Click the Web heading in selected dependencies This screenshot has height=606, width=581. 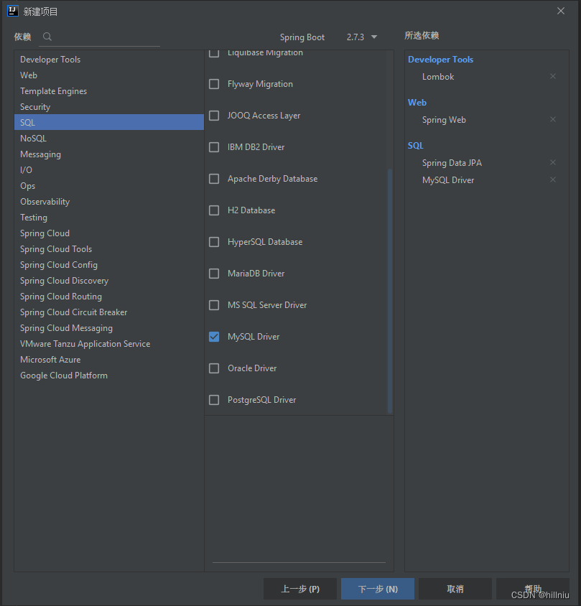pyautogui.click(x=417, y=103)
